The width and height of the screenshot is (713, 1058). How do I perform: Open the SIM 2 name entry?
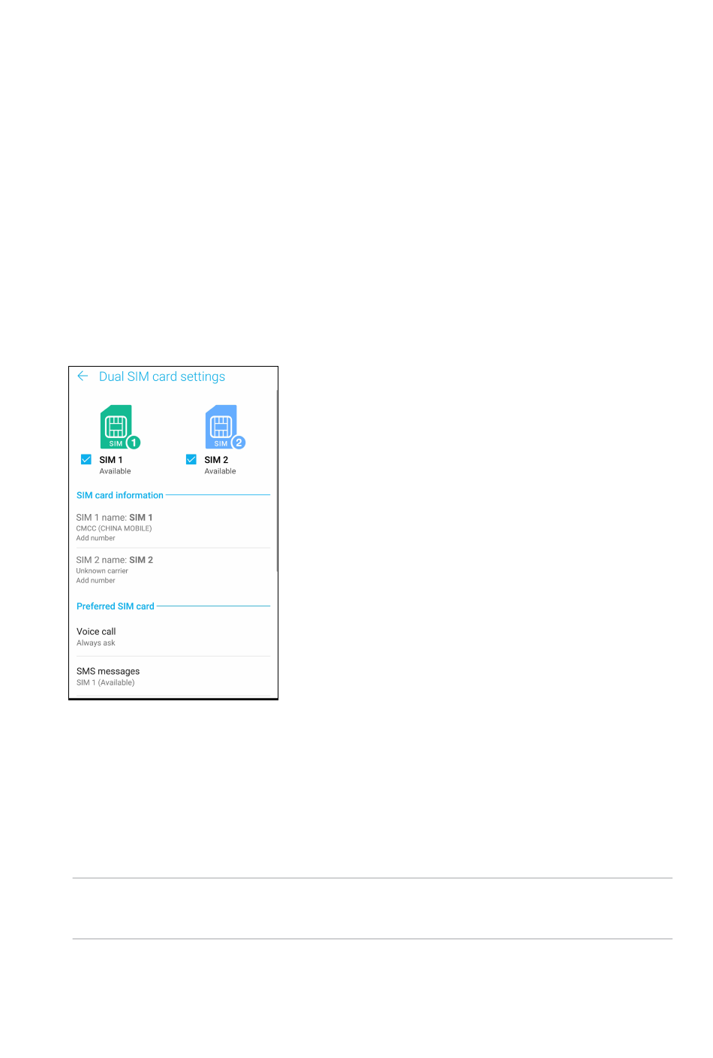pos(114,560)
